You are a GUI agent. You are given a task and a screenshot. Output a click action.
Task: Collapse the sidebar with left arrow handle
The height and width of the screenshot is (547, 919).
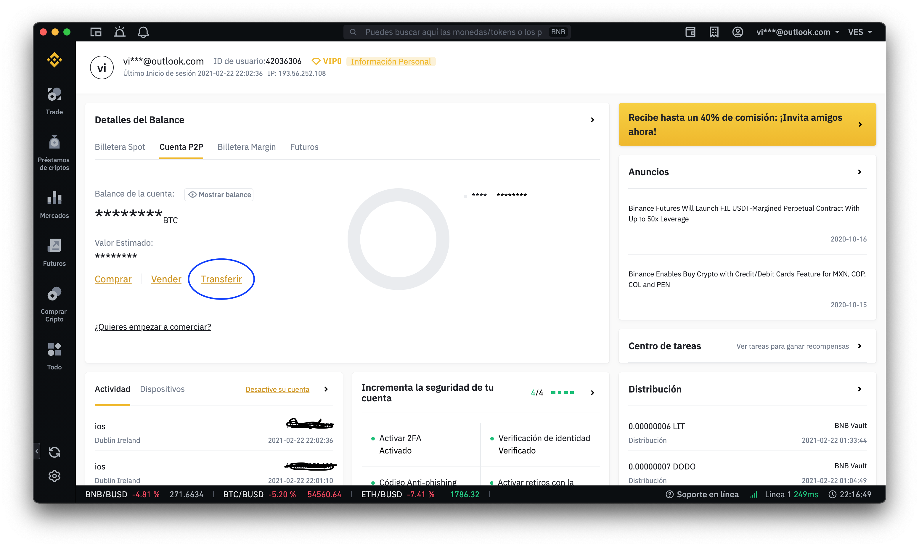point(36,451)
